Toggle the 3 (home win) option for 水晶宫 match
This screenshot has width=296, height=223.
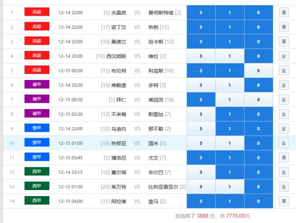tap(201, 12)
